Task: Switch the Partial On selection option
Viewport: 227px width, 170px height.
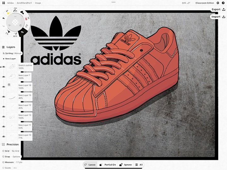Action: [108, 165]
